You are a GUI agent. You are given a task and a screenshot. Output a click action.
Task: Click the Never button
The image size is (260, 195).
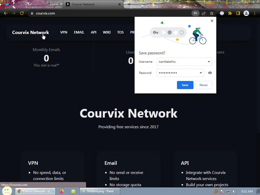pyautogui.click(x=204, y=85)
